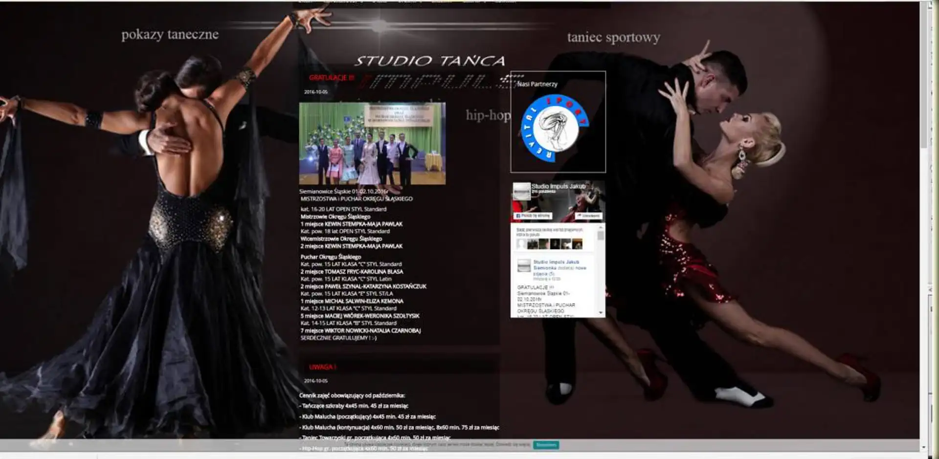Click the UWAGA ! news heading
This screenshot has width=939, height=459.
[x=322, y=367]
